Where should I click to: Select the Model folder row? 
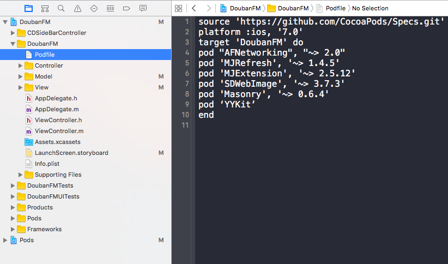coord(86,76)
